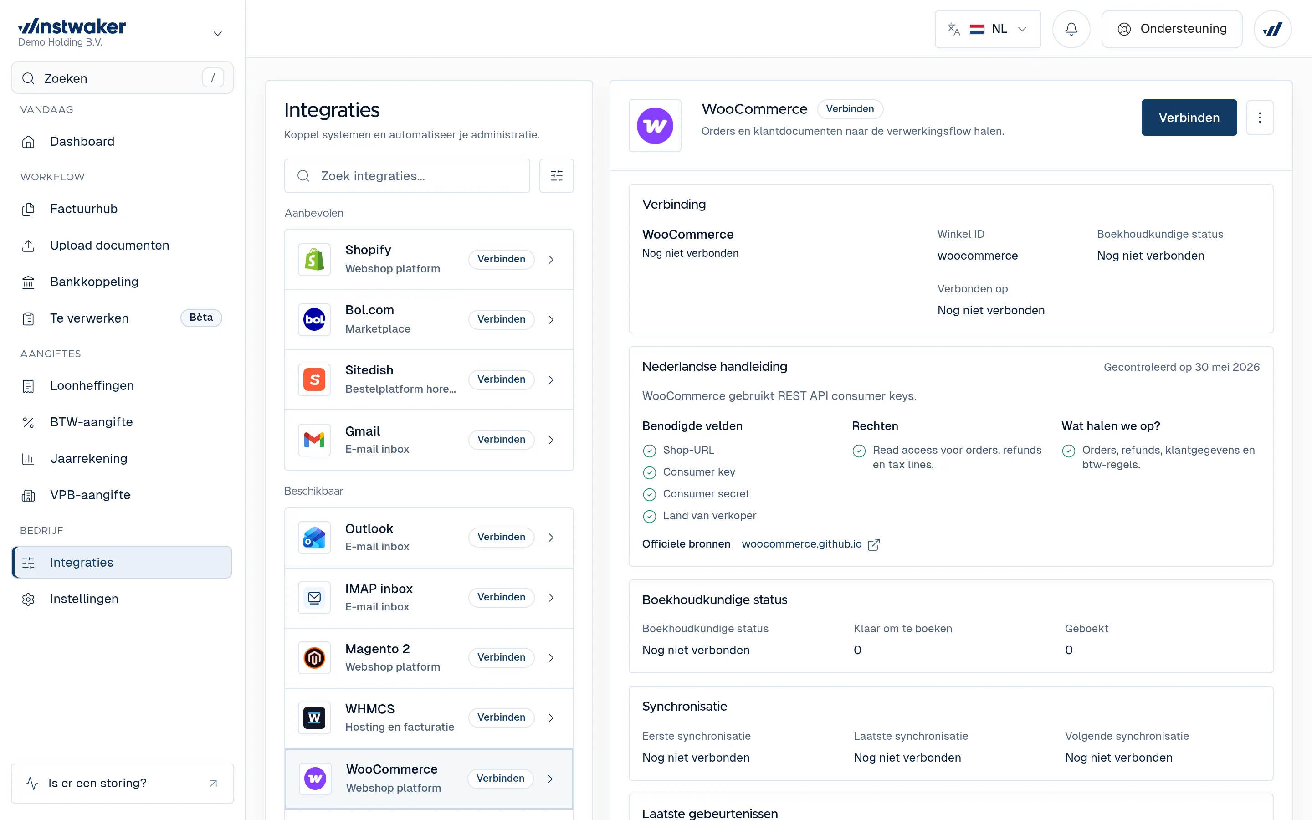
Task: Click the 'Shop-URL' required field item
Action: (x=688, y=450)
